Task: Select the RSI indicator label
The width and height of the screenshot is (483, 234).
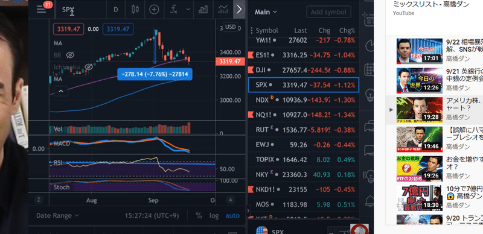Action: (58, 163)
